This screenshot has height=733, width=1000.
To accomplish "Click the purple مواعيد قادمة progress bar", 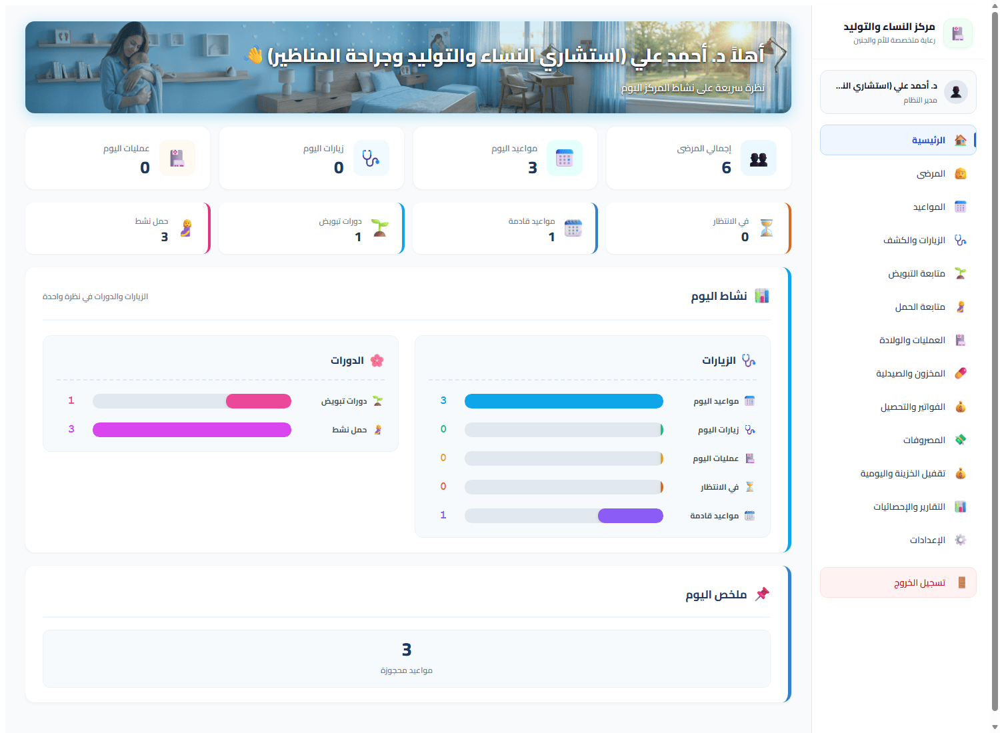I will click(631, 516).
